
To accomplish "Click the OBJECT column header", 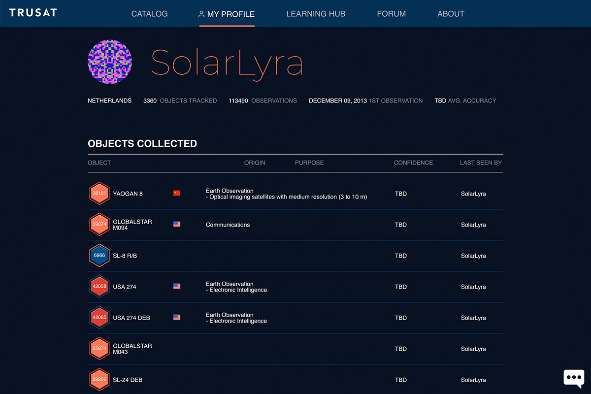I will tap(99, 163).
